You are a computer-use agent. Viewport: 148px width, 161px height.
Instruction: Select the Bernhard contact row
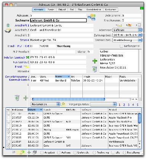[x=84, y=81]
